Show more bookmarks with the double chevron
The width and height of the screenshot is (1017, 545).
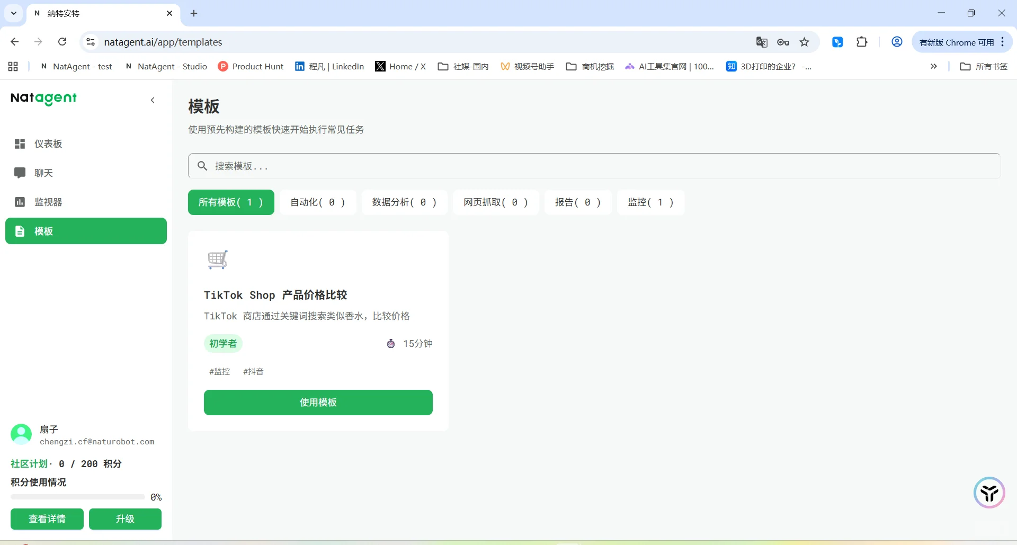pyautogui.click(x=934, y=66)
